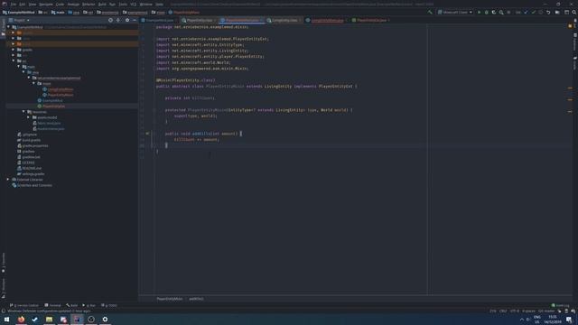The height and width of the screenshot is (325, 578).
Task: Open the Navigate menu
Action: pyautogui.click(x=46, y=4)
